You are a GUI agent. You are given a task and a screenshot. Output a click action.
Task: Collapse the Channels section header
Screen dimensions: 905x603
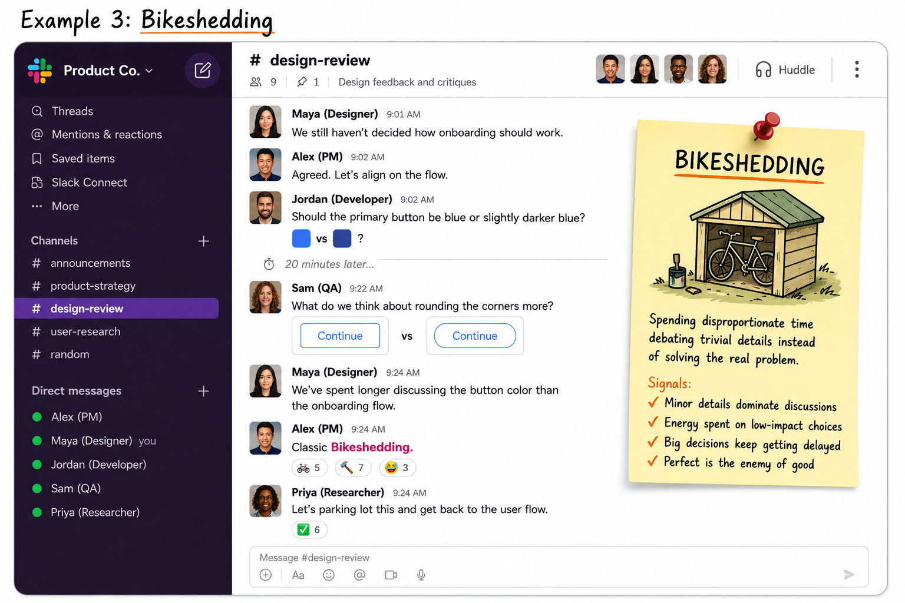coord(54,241)
